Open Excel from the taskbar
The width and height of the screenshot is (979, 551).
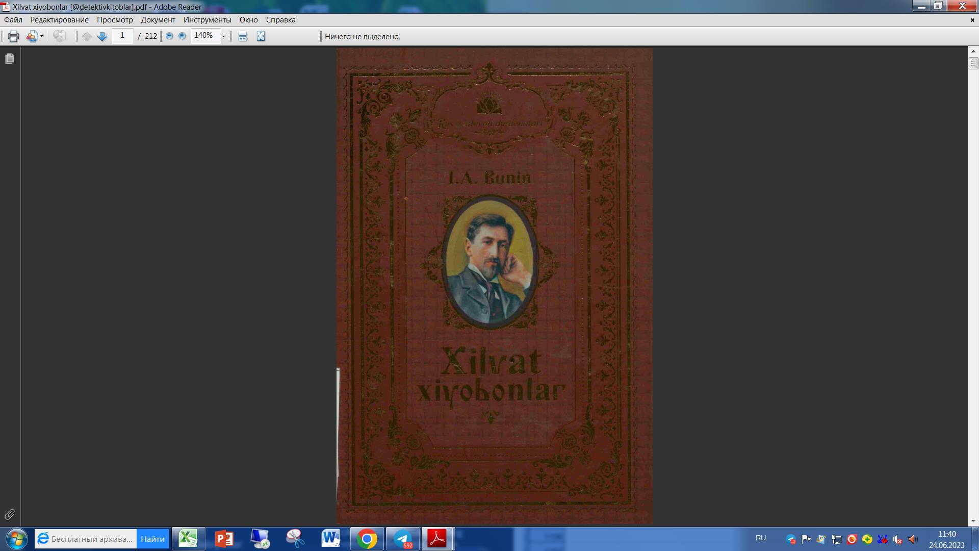tap(188, 539)
